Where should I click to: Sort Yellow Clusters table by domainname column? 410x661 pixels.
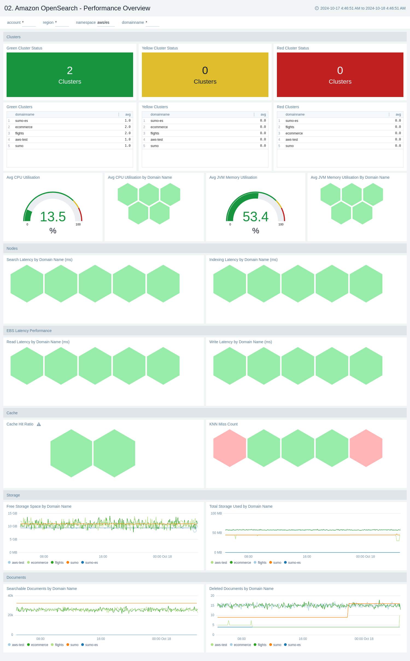pyautogui.click(x=160, y=114)
